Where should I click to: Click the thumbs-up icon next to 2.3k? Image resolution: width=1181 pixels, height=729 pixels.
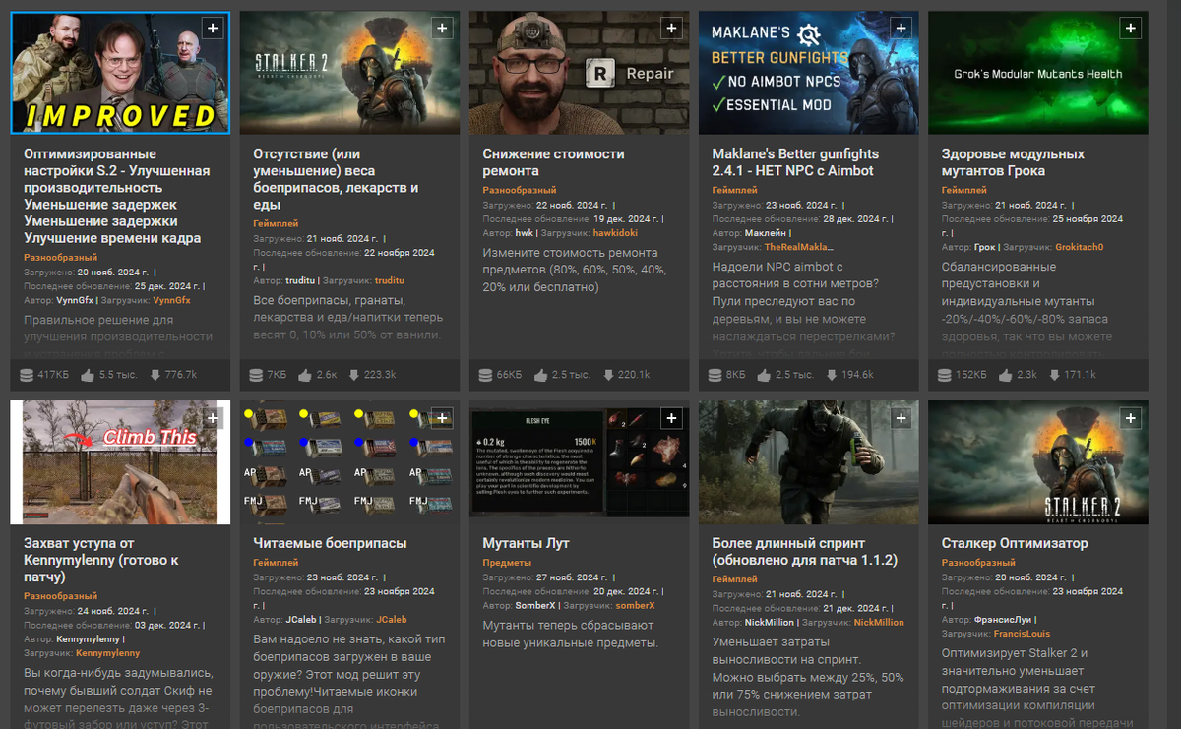(x=1006, y=375)
